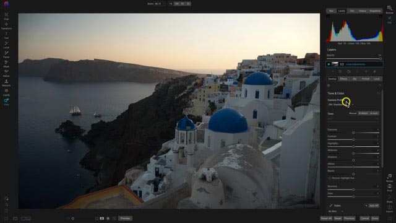
Task: Click the edit panel vertical scrollbar
Action: [382, 129]
